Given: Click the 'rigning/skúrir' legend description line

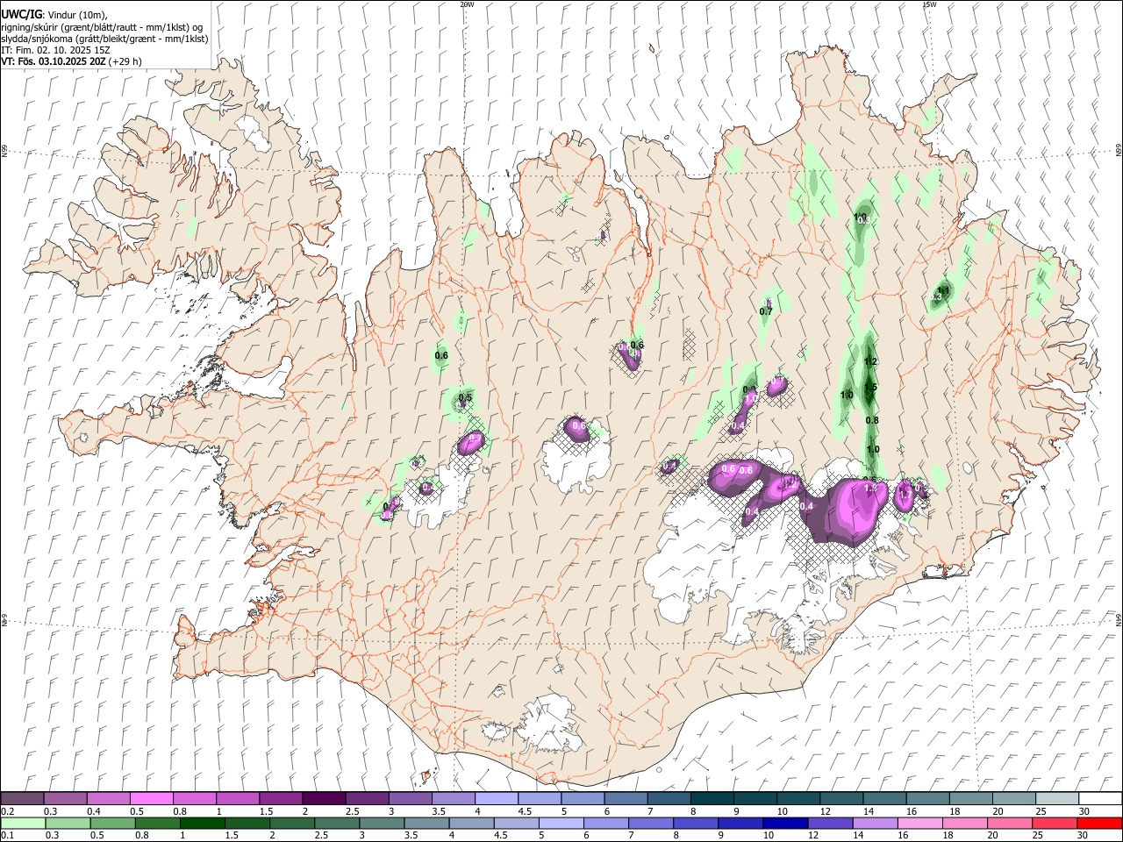Looking at the screenshot, I should click(x=103, y=26).
